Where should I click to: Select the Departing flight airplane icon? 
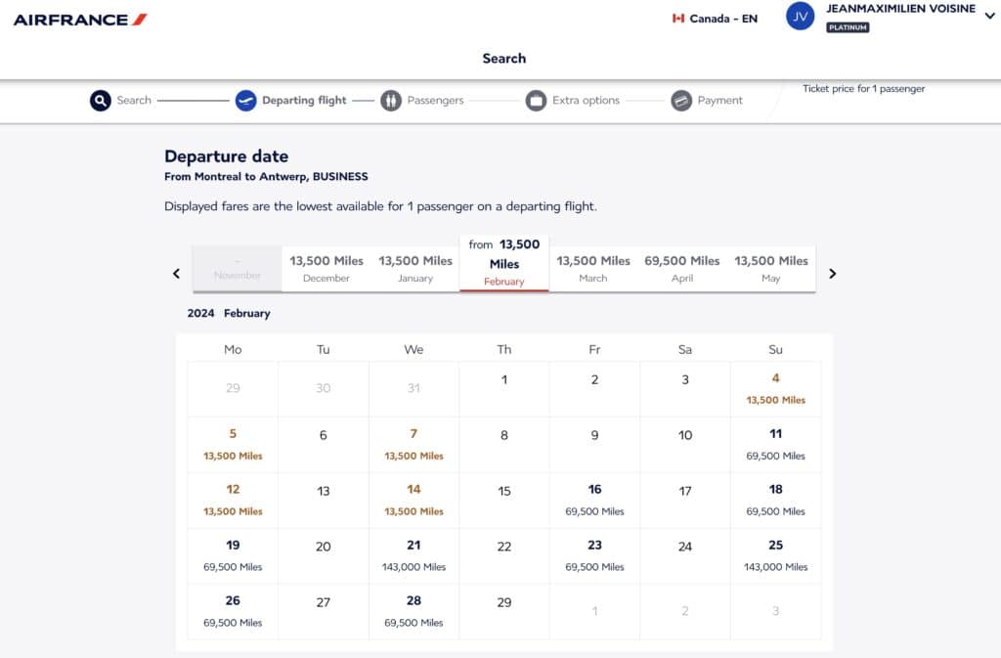(246, 101)
